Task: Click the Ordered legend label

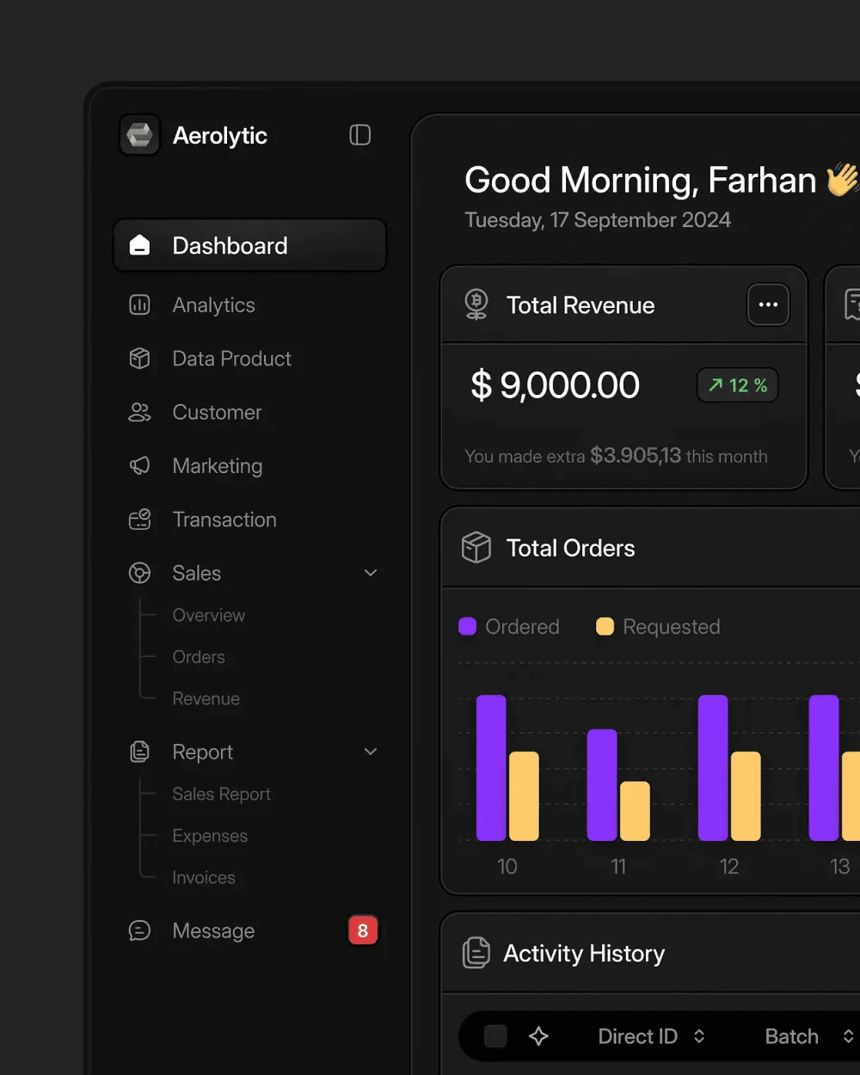Action: pyautogui.click(x=522, y=626)
